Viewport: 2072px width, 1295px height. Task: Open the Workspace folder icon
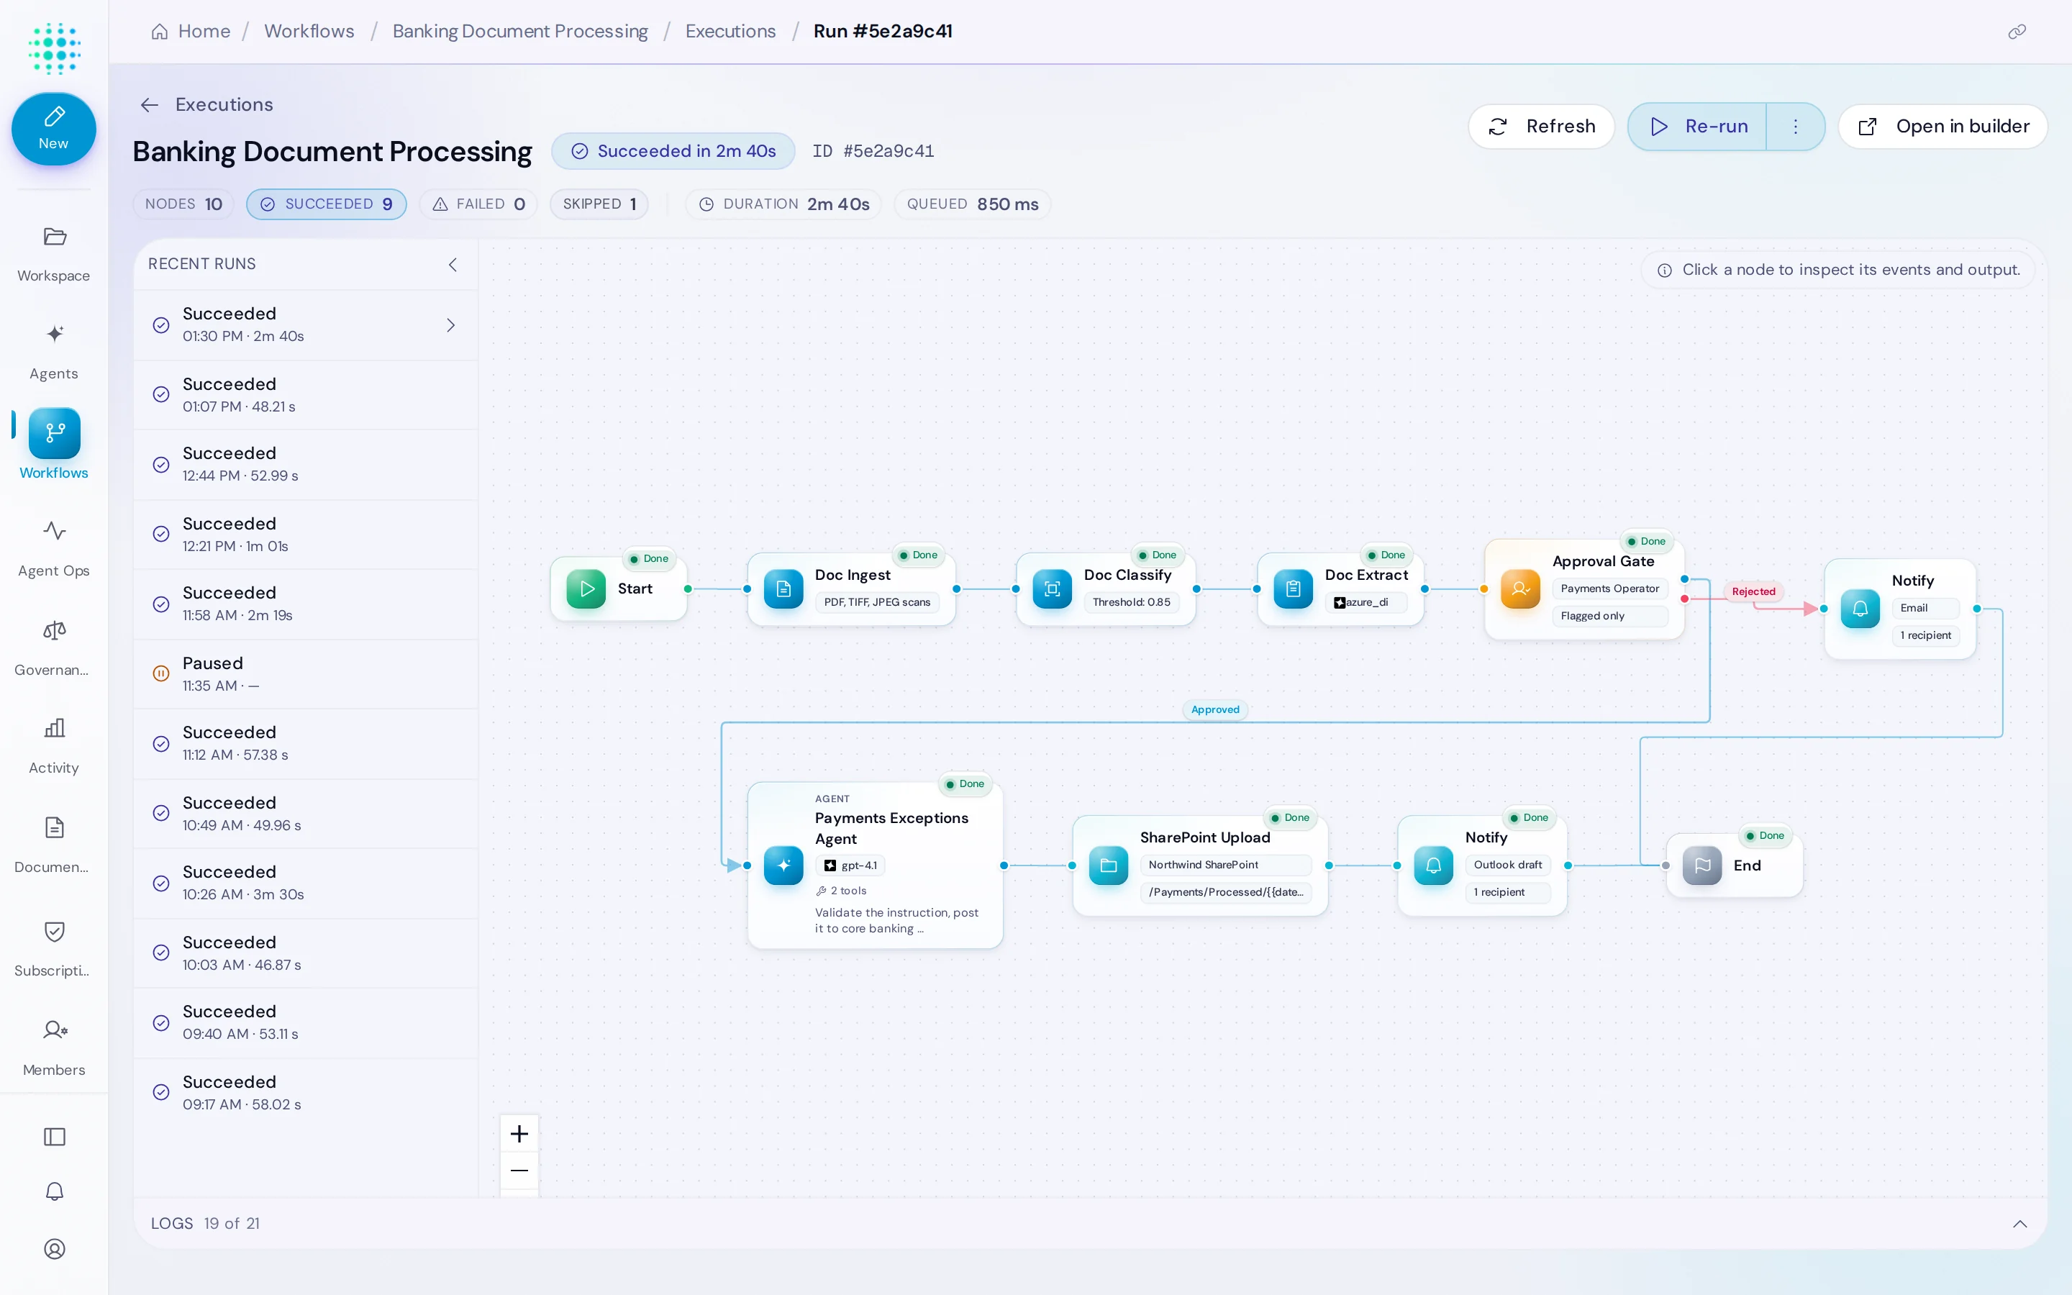54,237
